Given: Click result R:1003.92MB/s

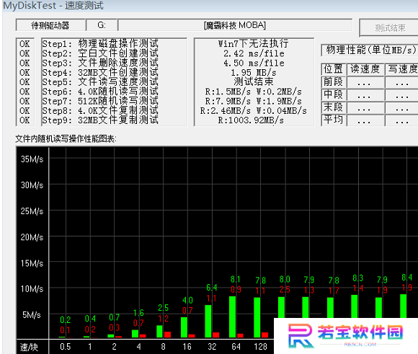Looking at the screenshot, I should click(x=251, y=120).
